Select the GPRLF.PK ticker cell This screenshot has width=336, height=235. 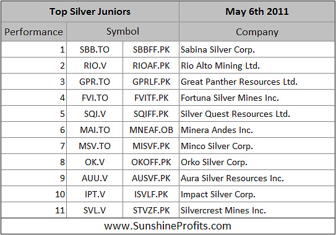click(x=151, y=82)
